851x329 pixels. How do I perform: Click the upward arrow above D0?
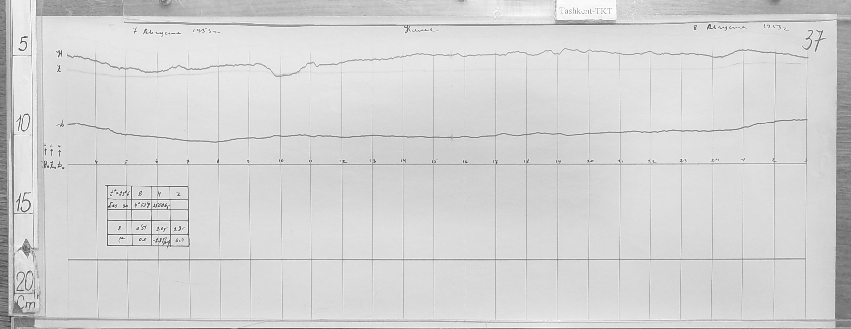(x=59, y=151)
